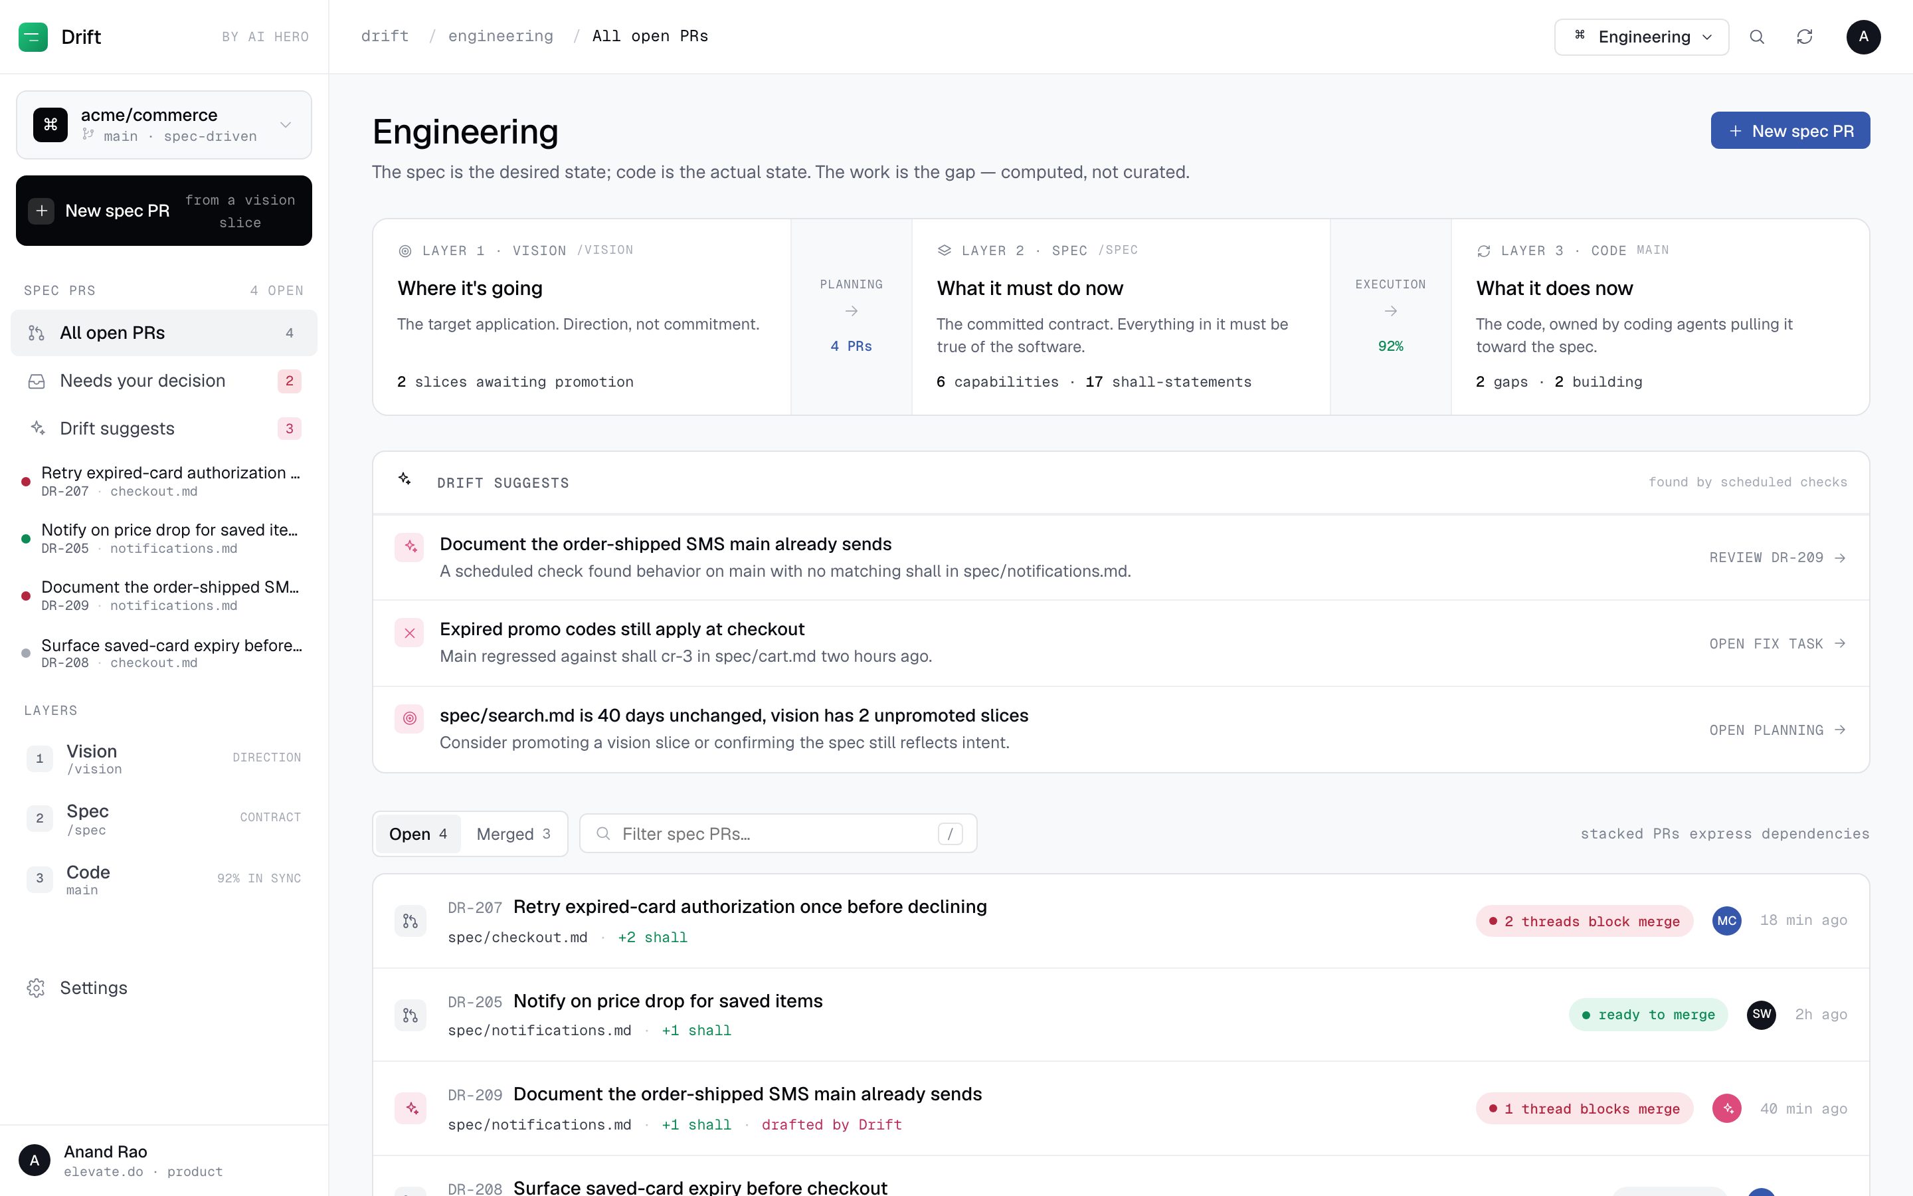Focus the Filter spec PRs input
The width and height of the screenshot is (1913, 1196).
point(778,834)
